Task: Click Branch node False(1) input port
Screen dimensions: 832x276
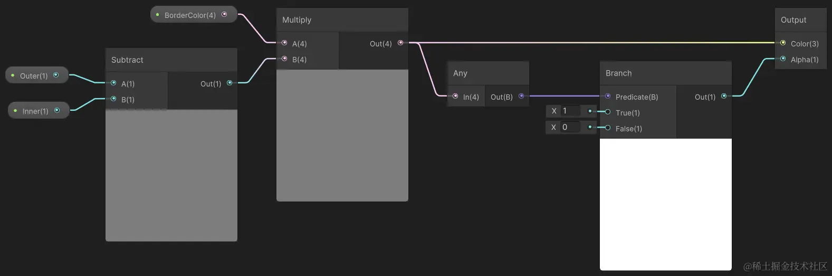Action: tap(608, 128)
